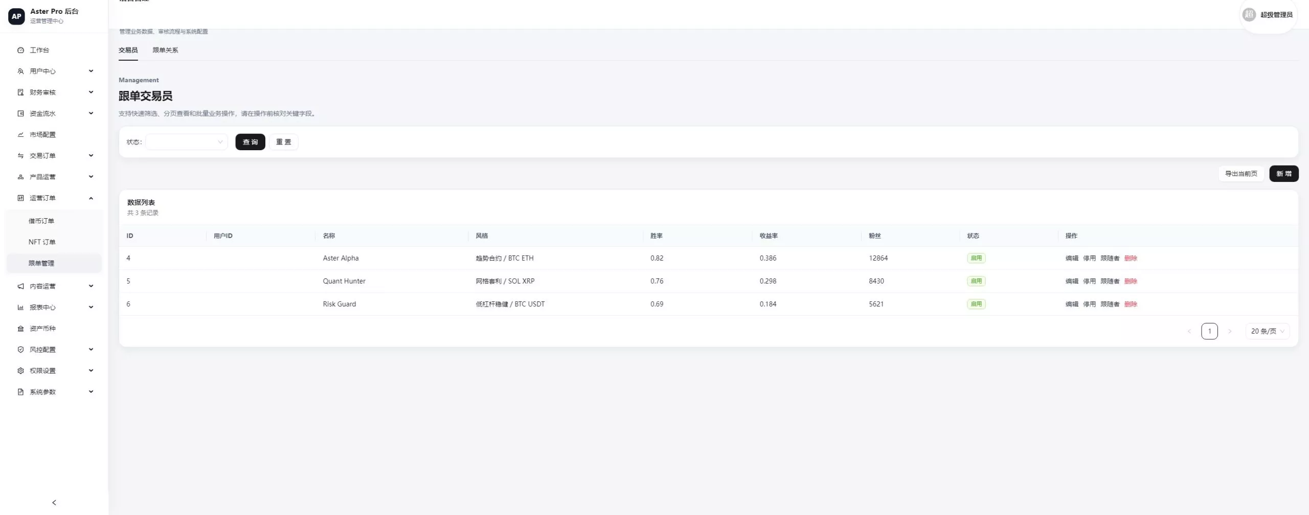The image size is (1309, 515).
Task: Select page 1 in pagination
Action: (1209, 331)
